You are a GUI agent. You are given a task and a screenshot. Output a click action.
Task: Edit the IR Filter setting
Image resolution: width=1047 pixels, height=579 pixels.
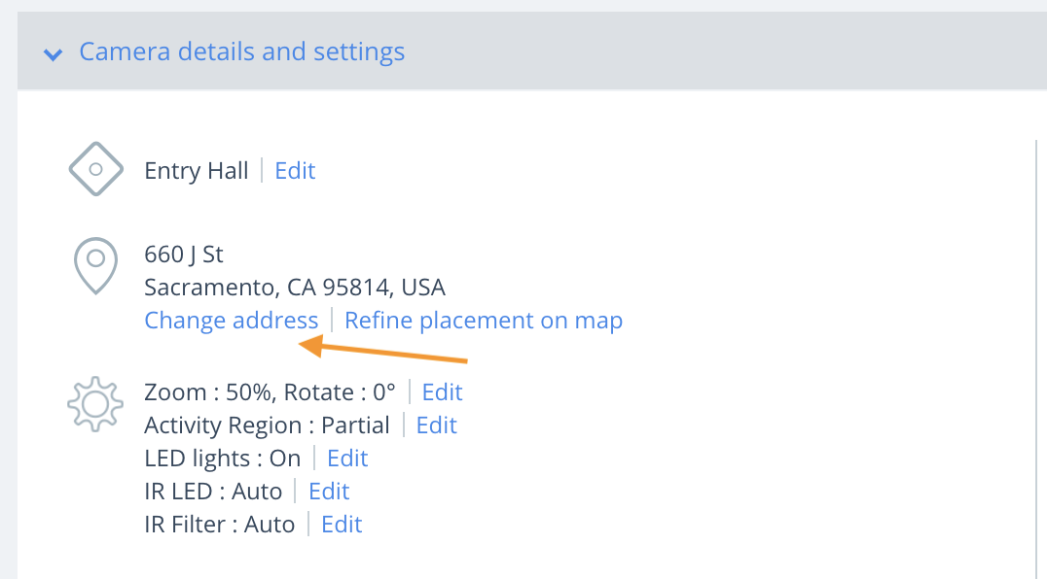(x=341, y=524)
